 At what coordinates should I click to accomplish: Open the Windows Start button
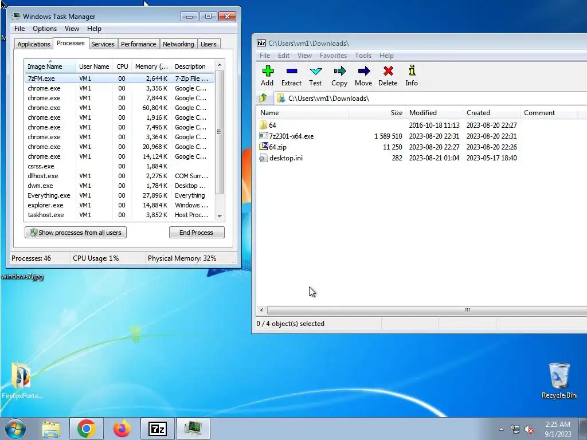click(x=15, y=429)
